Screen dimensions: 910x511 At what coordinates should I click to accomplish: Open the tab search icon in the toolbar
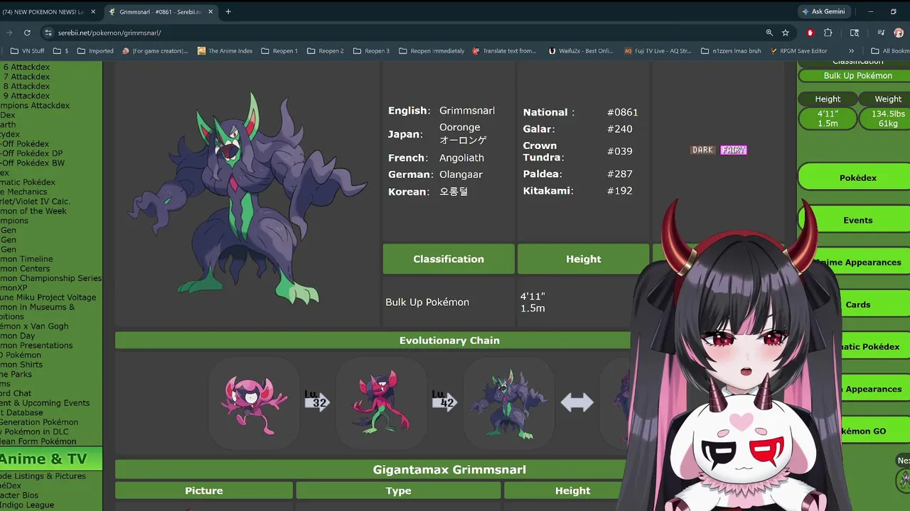pos(855,33)
